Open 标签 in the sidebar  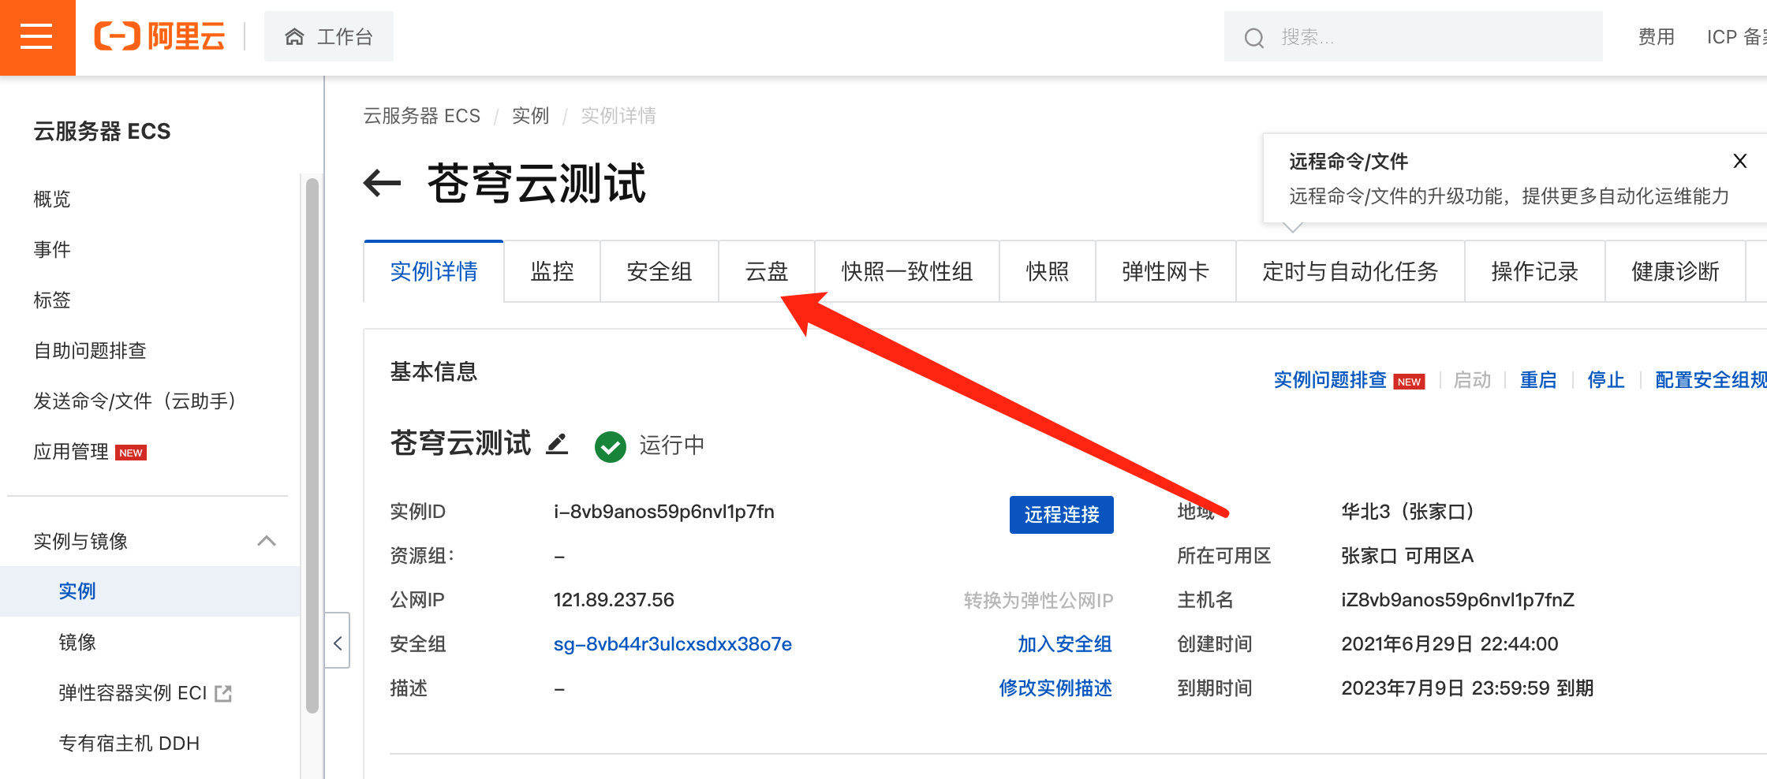(x=52, y=300)
